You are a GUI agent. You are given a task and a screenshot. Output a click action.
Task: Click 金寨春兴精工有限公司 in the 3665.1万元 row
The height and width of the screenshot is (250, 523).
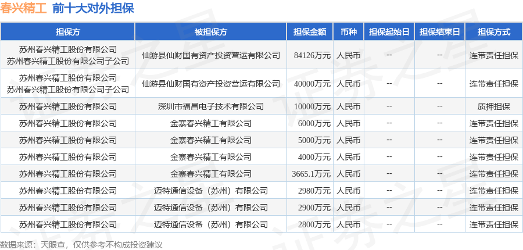(211, 174)
